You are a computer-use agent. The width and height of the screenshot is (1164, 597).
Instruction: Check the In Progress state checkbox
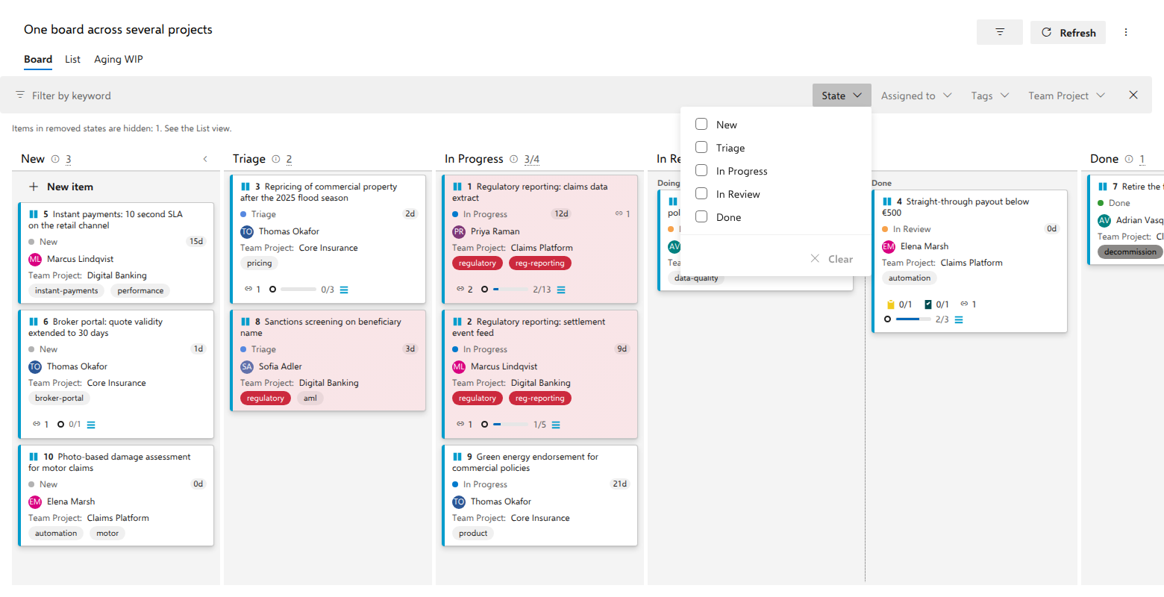click(701, 170)
